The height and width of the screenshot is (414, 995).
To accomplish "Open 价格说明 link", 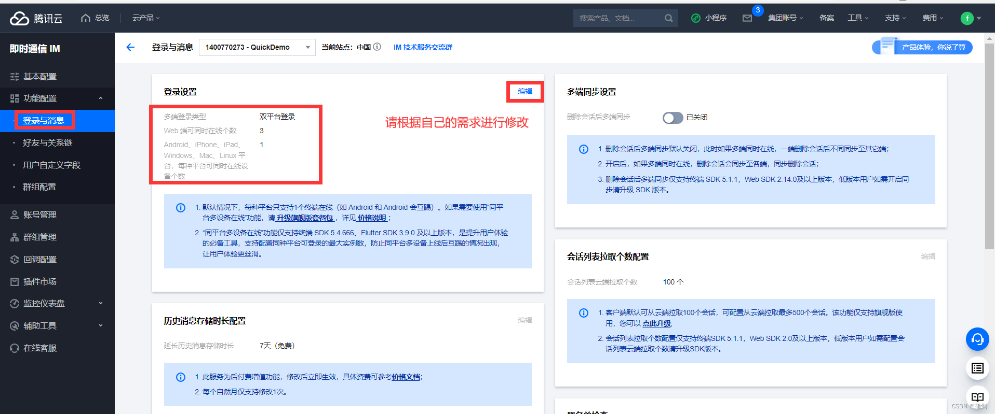I will [x=372, y=218].
